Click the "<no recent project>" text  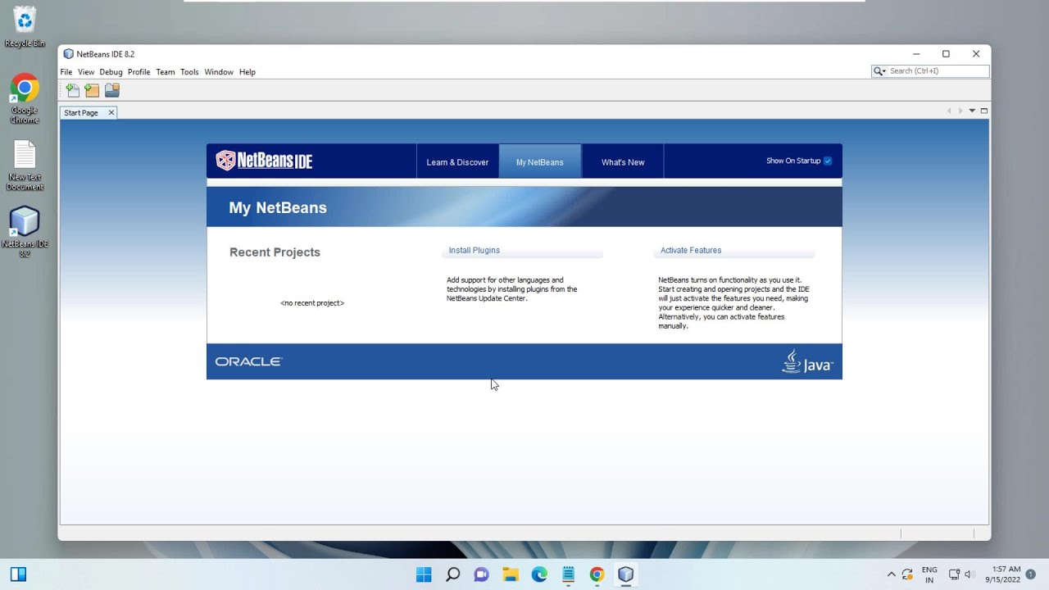[312, 303]
